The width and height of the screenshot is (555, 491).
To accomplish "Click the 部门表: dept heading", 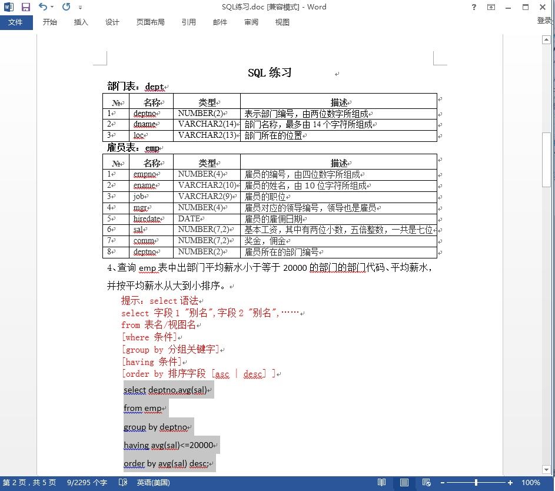I will point(136,87).
